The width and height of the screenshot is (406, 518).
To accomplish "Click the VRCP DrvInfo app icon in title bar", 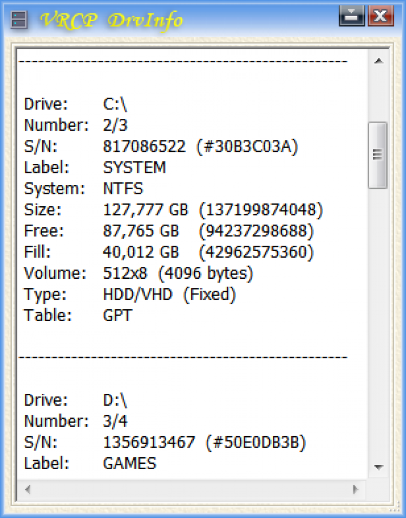I will [x=18, y=20].
